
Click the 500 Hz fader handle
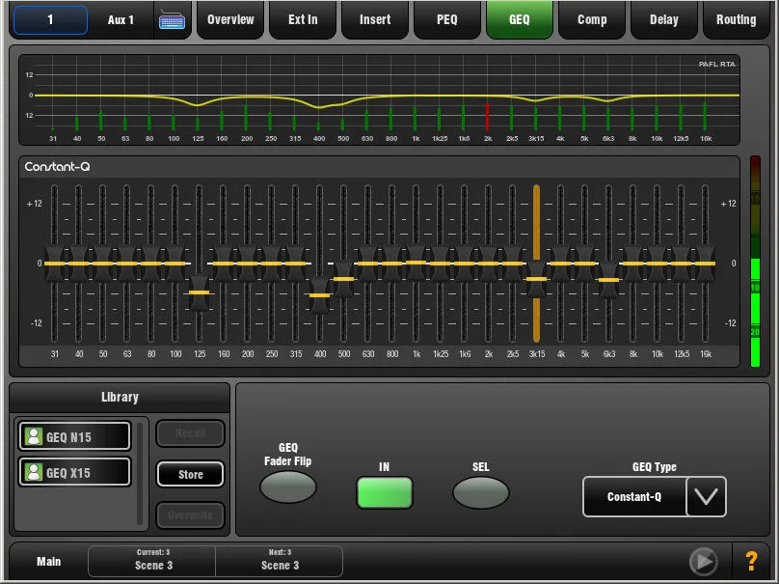(x=343, y=279)
